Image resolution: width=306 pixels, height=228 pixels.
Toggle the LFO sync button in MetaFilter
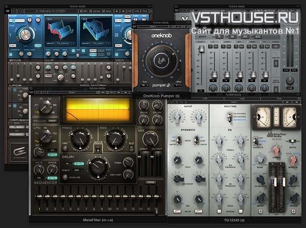[53, 154]
